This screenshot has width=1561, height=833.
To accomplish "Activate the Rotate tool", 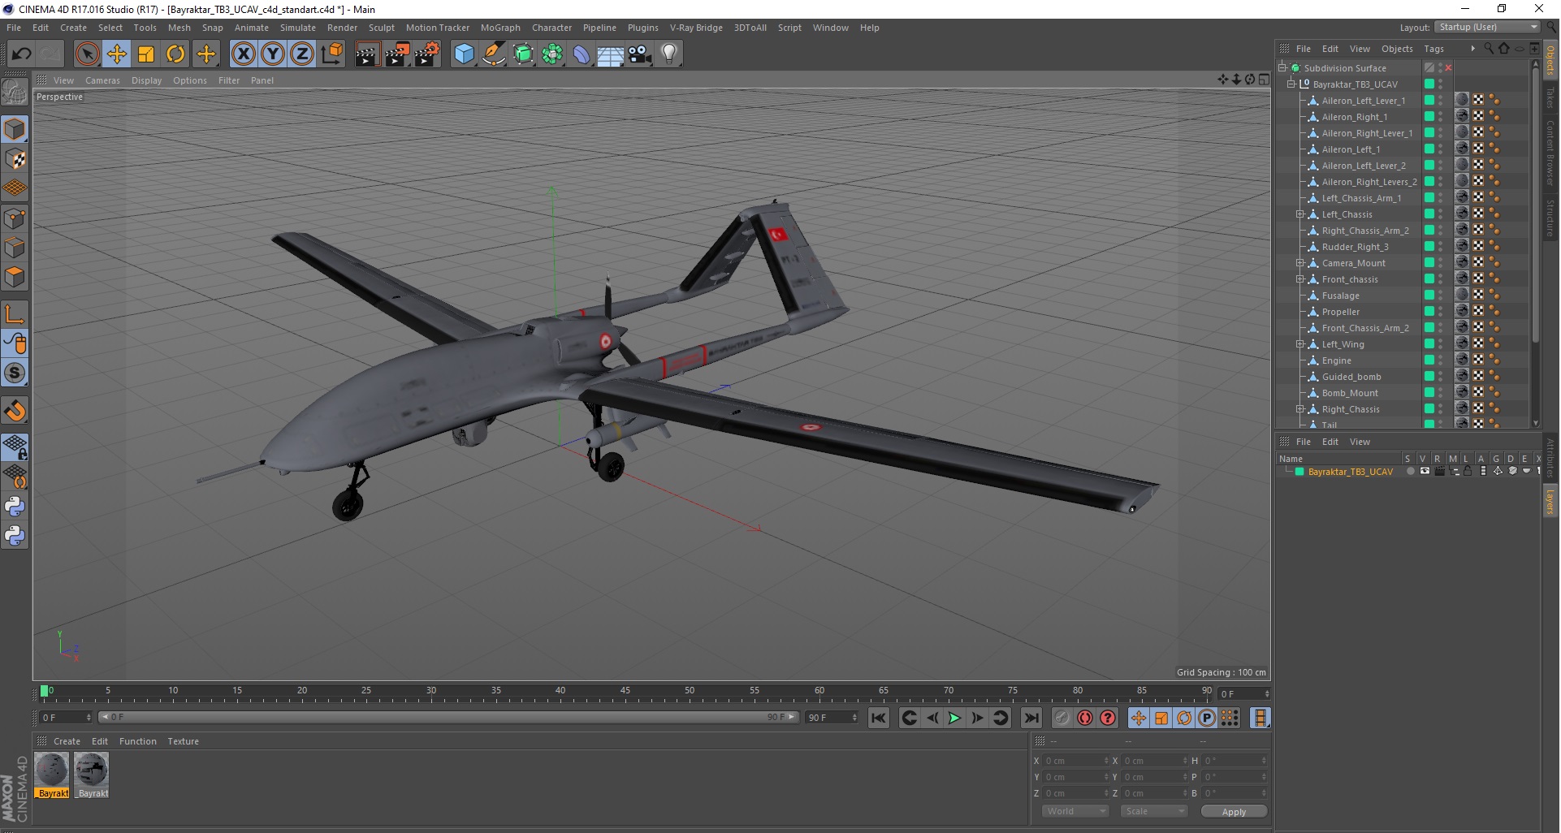I will point(175,54).
